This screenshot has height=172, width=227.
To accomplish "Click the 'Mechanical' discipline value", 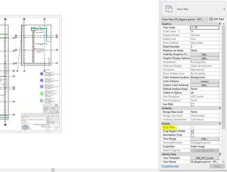I will click(197, 70).
